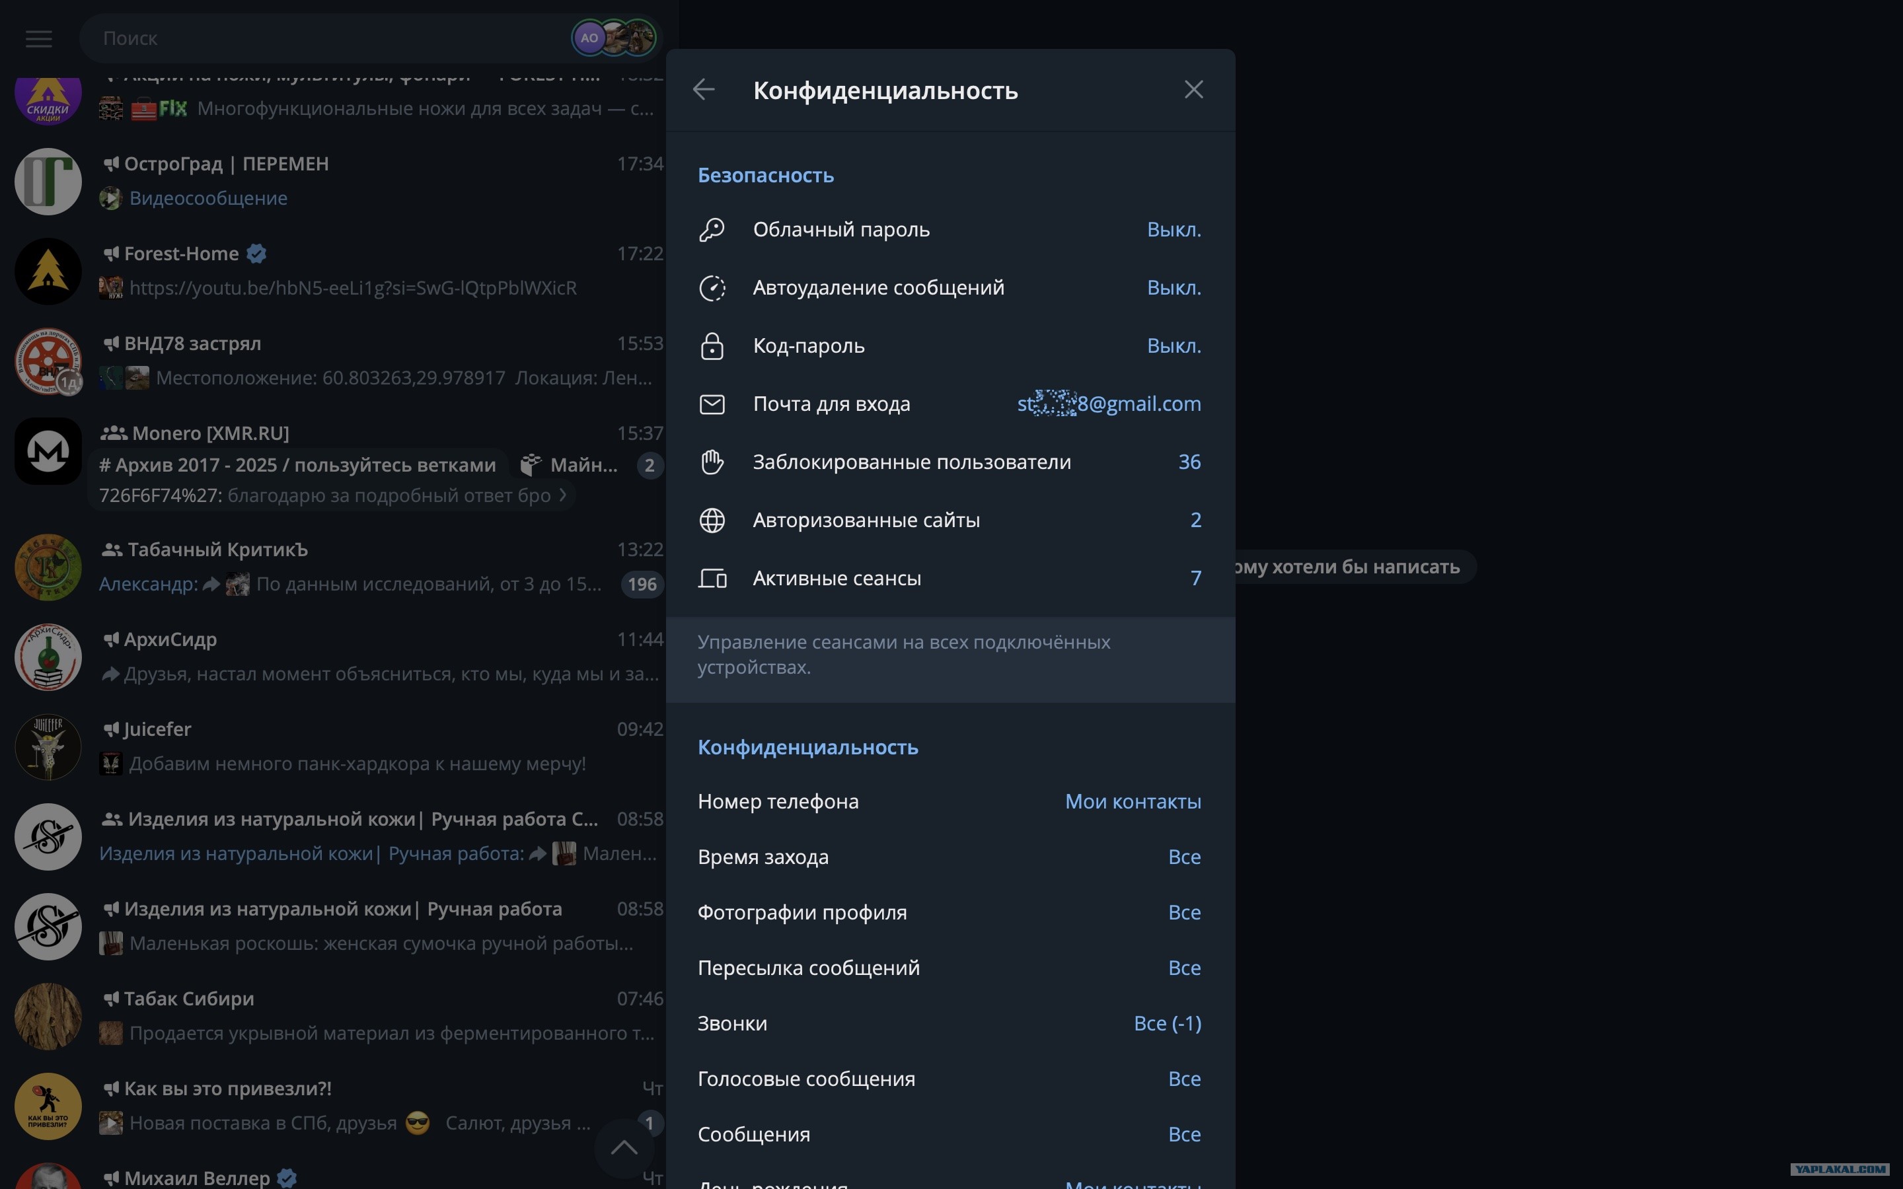Open Облачный пароль setting showing Выкл.
1903x1189 pixels.
click(950, 230)
